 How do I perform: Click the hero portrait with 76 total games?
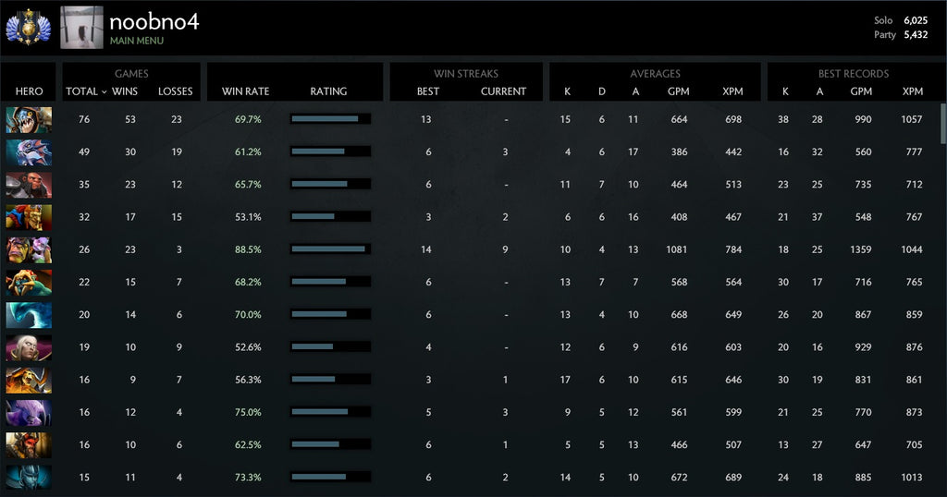coord(29,119)
